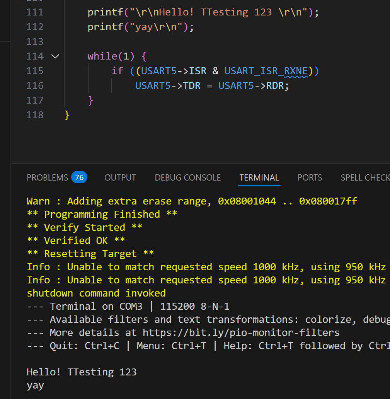This screenshot has height=399, width=390.
Task: Open the SPELL CHECKER tab
Action: [365, 177]
